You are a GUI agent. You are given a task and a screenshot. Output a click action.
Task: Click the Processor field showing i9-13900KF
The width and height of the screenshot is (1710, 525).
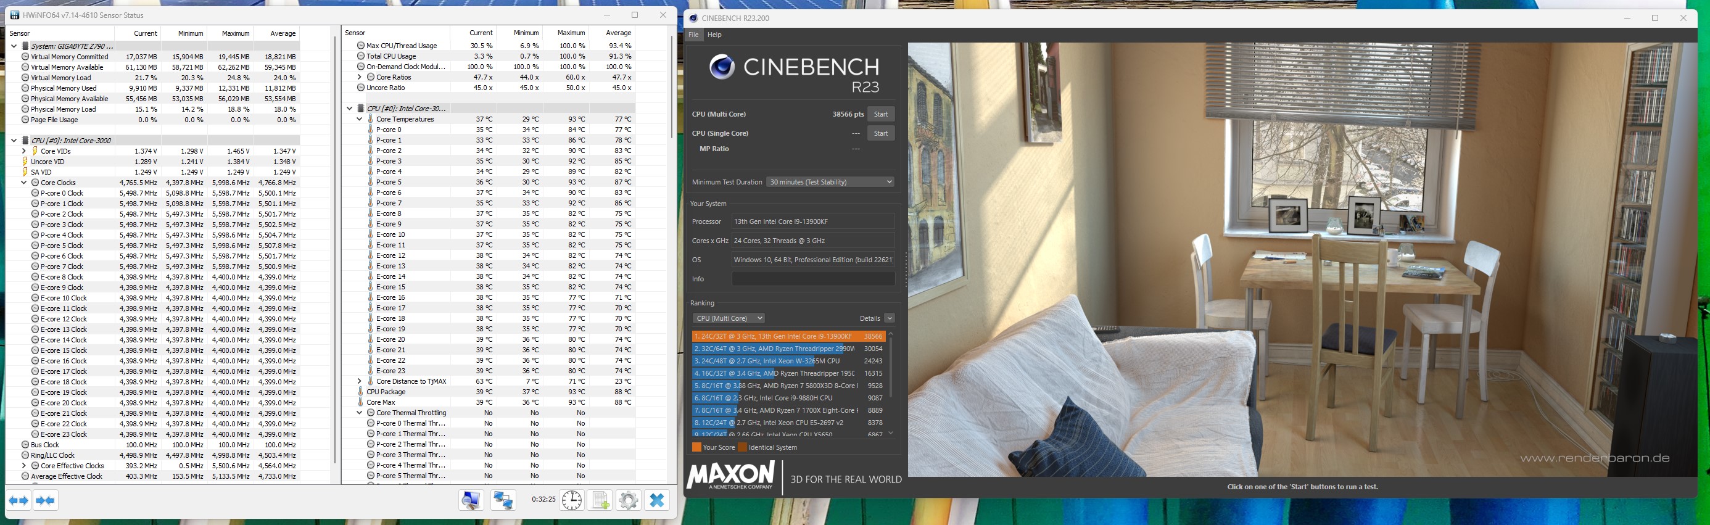pos(813,221)
